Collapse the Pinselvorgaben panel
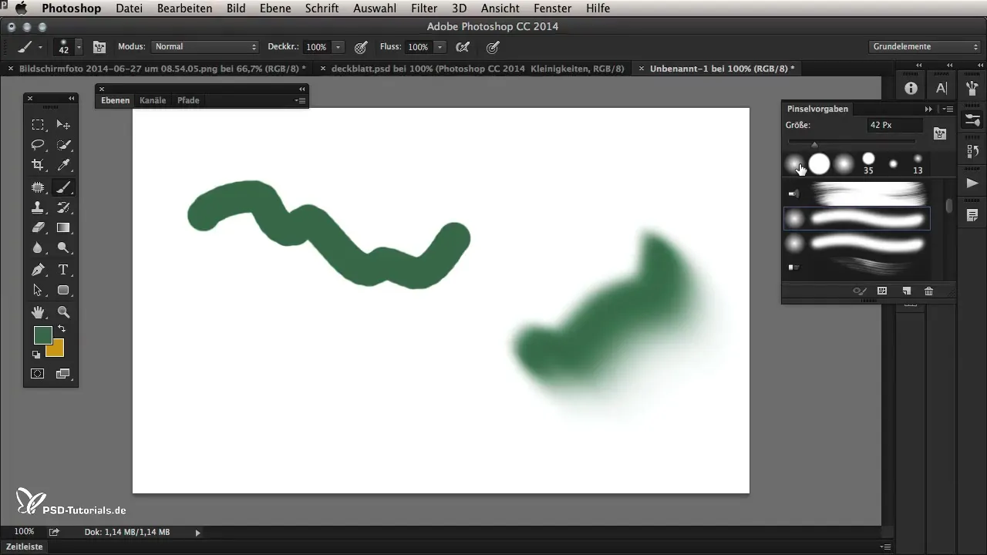 (929, 109)
